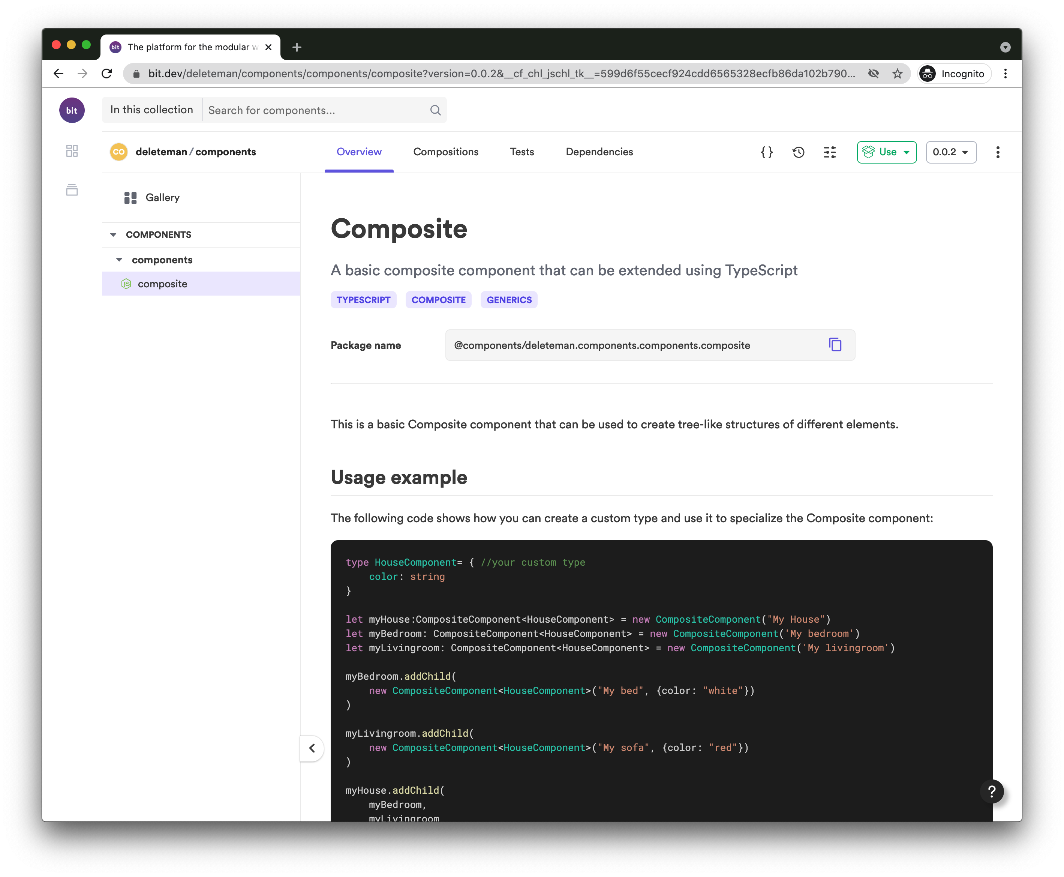The height and width of the screenshot is (877, 1064).
Task: Open the labels filter icon
Action: click(830, 152)
